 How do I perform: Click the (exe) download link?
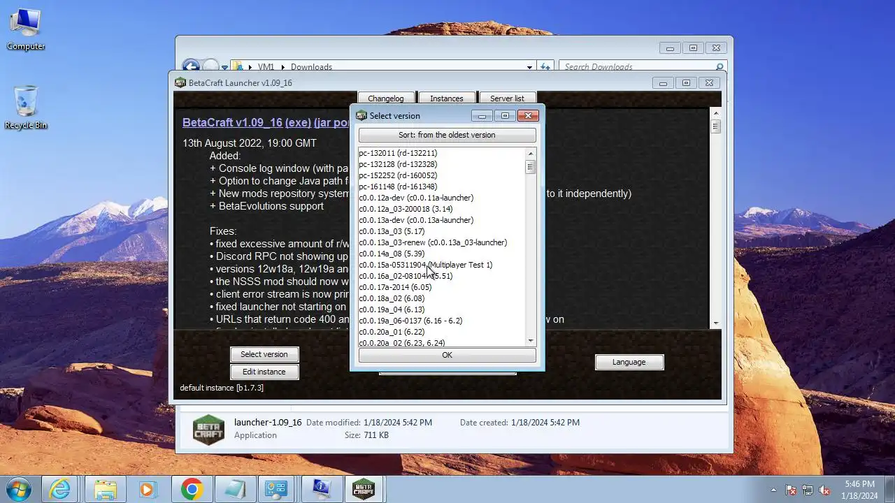(298, 122)
